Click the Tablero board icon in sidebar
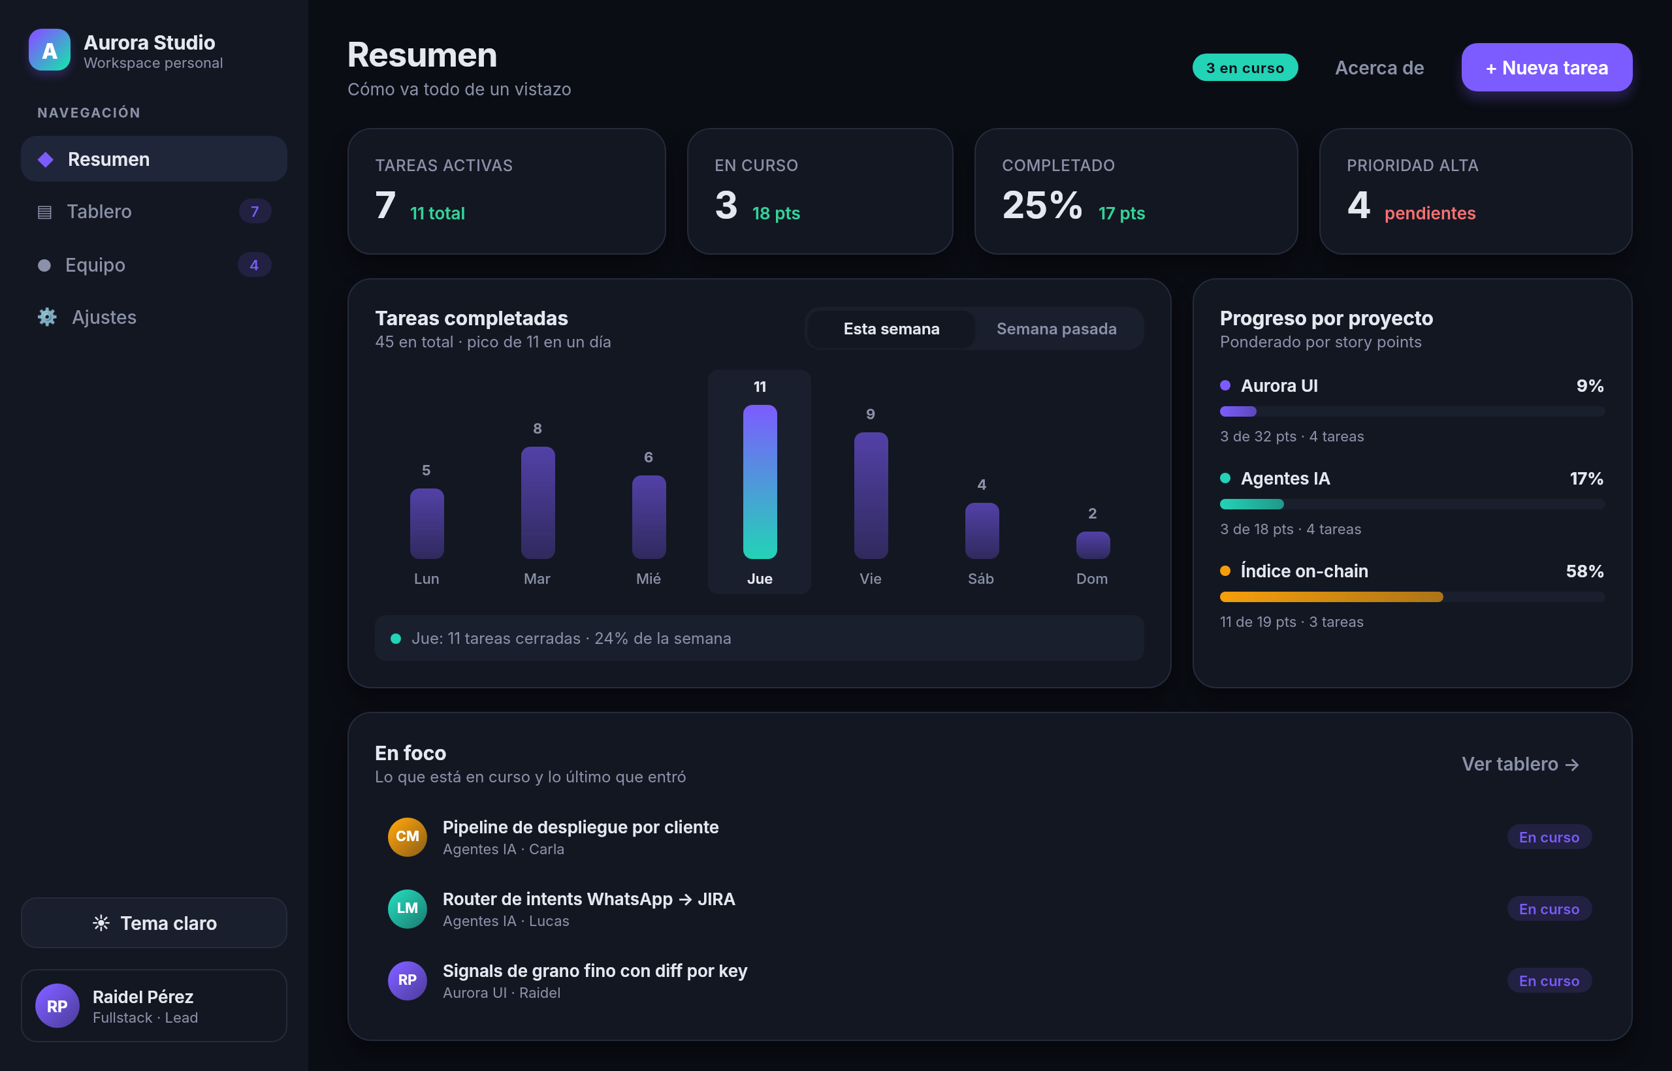1672x1071 pixels. click(44, 212)
